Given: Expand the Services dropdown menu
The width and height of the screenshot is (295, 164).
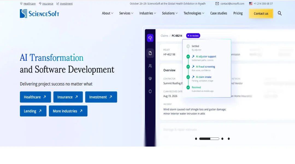Looking at the screenshot, I should (126, 13).
